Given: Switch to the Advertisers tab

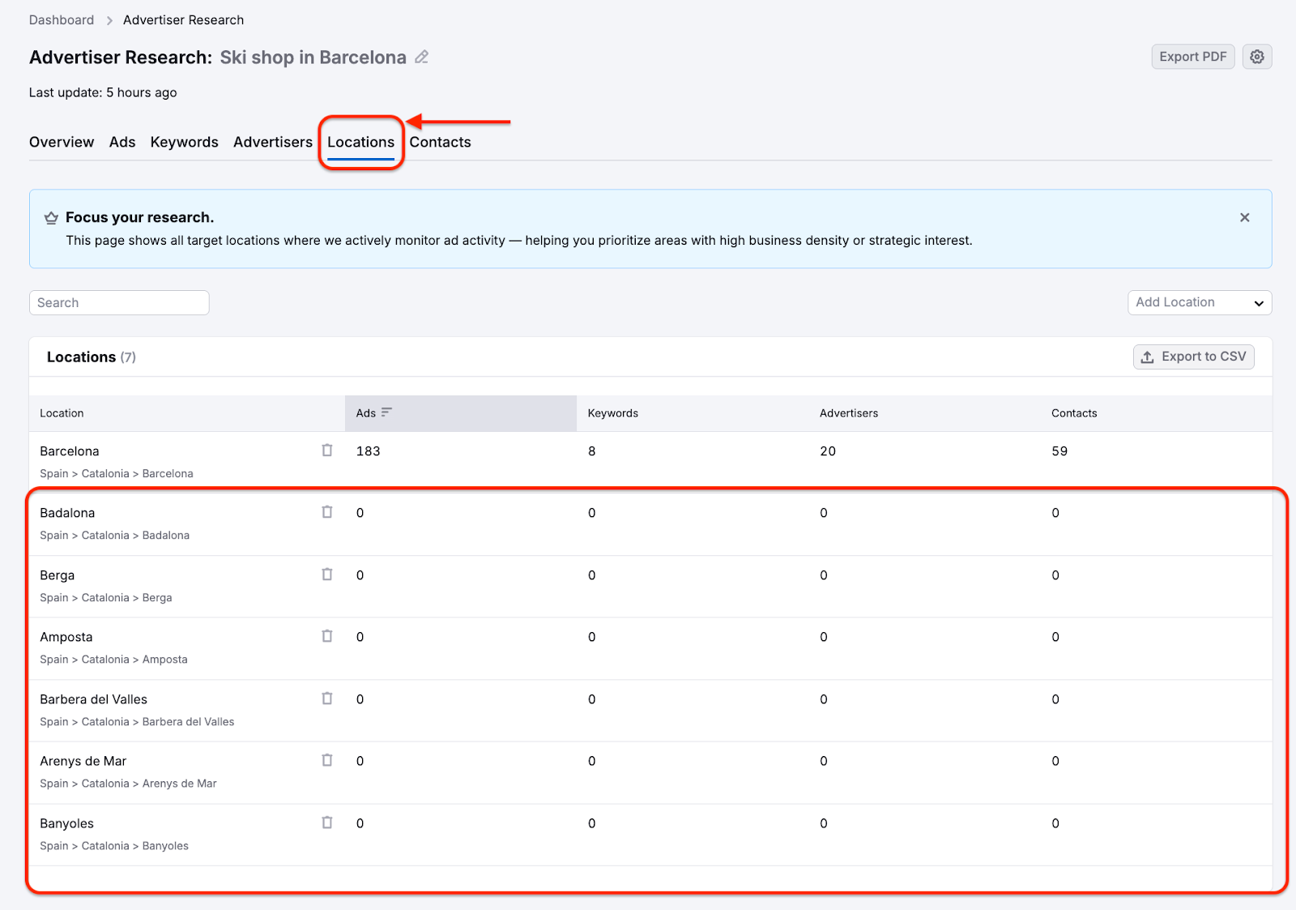Looking at the screenshot, I should click(272, 142).
